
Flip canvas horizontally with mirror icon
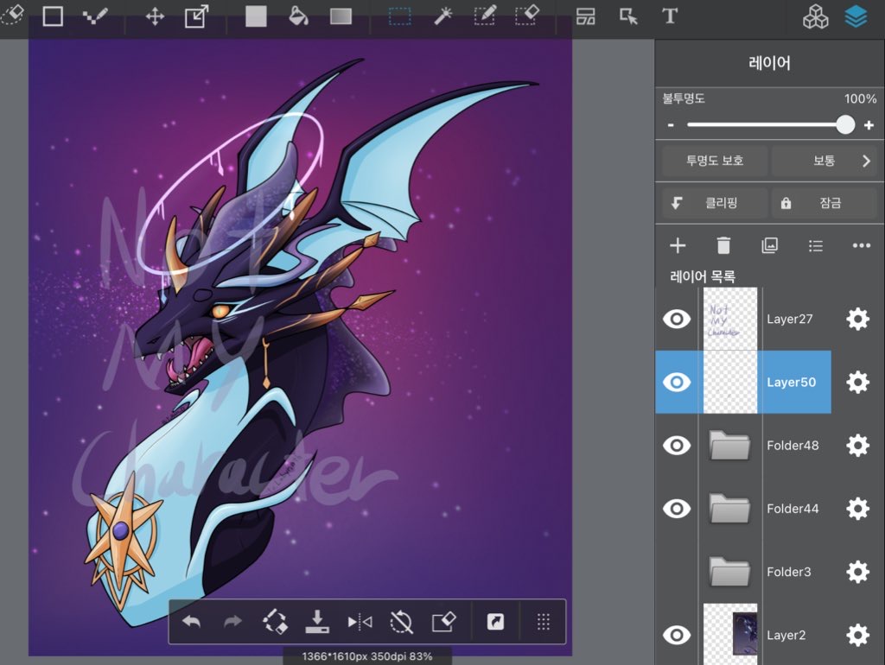click(360, 622)
